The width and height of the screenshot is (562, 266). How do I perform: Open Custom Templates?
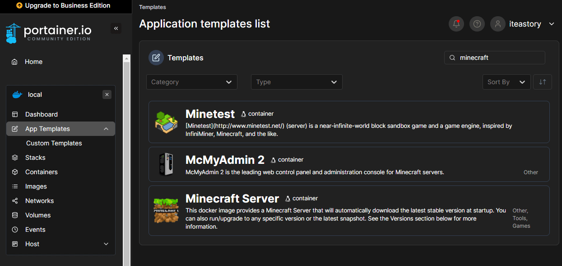(x=54, y=143)
